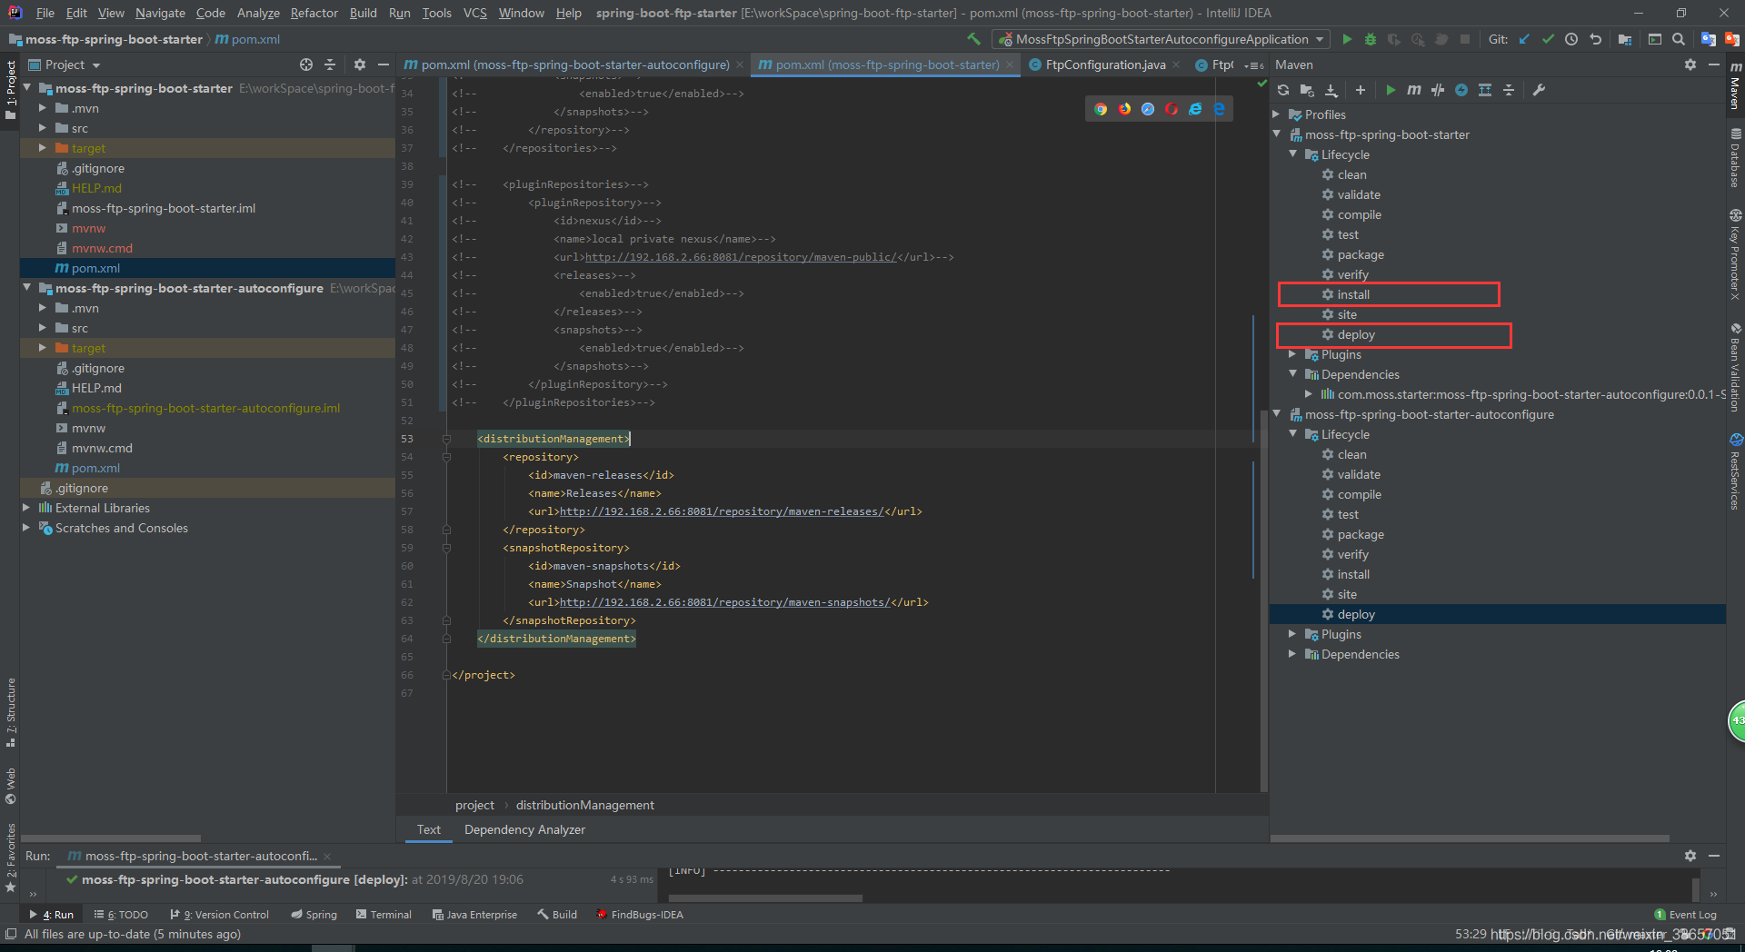
Task: Collapse all in the Project panel
Action: point(330,64)
